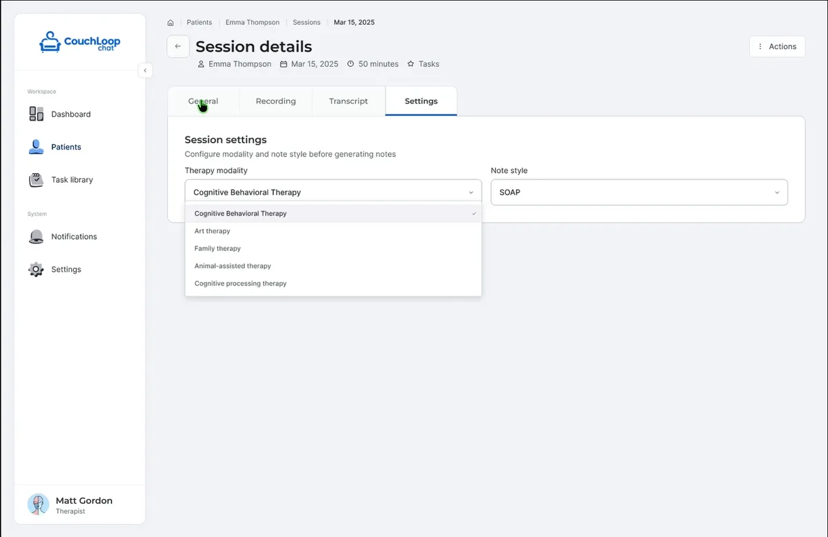Click the back arrow button
Image resolution: width=828 pixels, height=537 pixels.
pyautogui.click(x=178, y=47)
